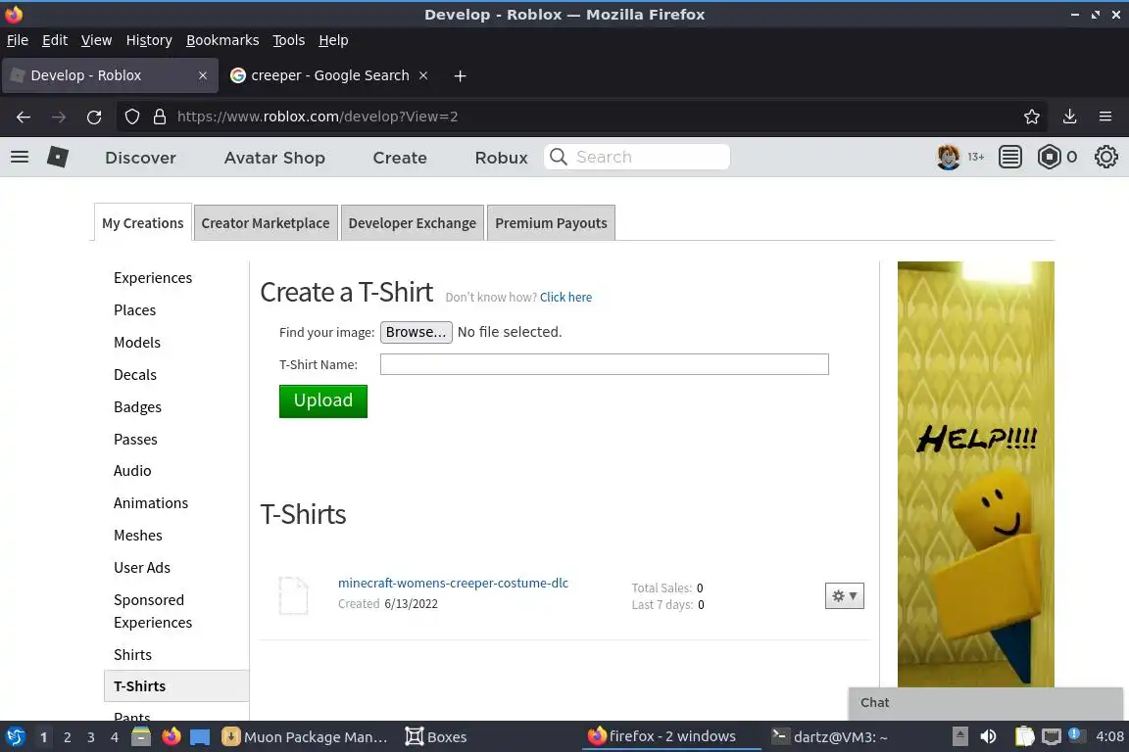Open Discover in the Roblox navbar
Image resolution: width=1129 pixels, height=752 pixels.
tap(140, 158)
